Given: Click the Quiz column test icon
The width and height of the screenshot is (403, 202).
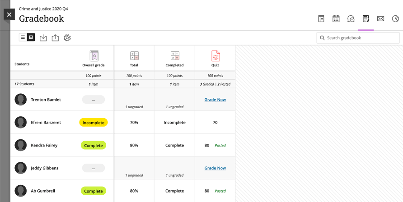Looking at the screenshot, I should (216, 55).
